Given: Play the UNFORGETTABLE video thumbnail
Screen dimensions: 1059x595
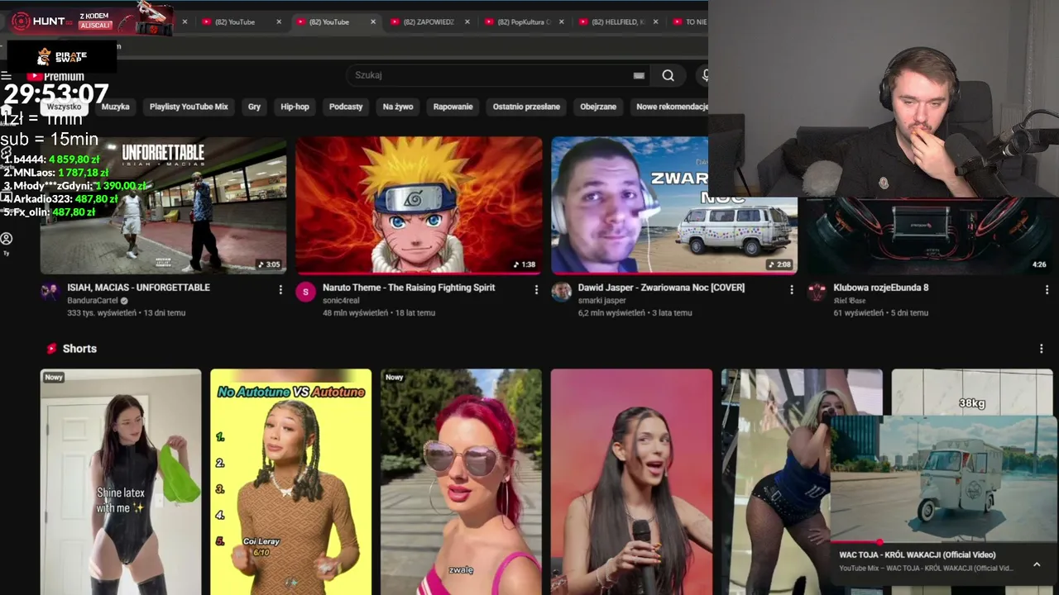Looking at the screenshot, I should (164, 205).
